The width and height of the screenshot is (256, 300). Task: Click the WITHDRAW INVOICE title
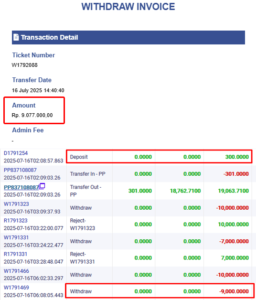click(128, 7)
